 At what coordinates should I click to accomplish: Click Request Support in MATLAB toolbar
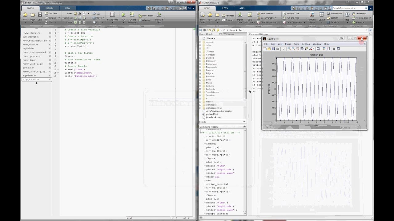tap(361, 18)
